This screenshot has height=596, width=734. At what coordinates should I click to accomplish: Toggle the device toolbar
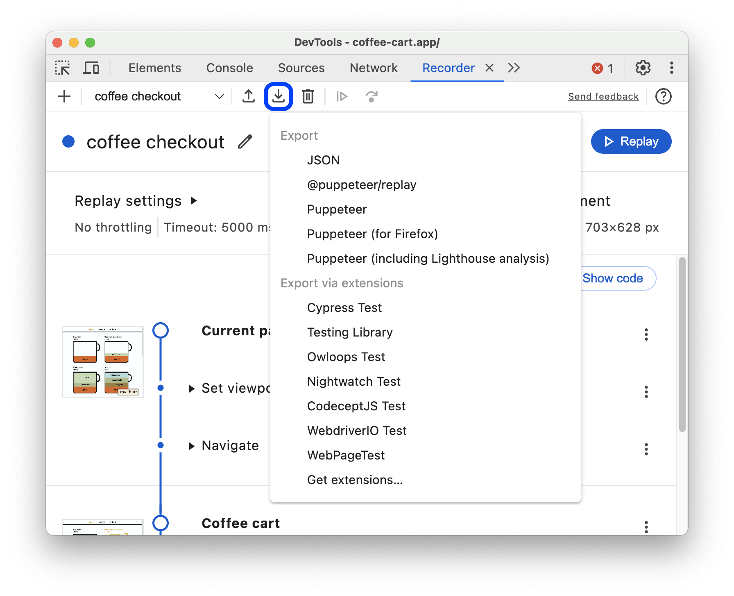point(91,68)
